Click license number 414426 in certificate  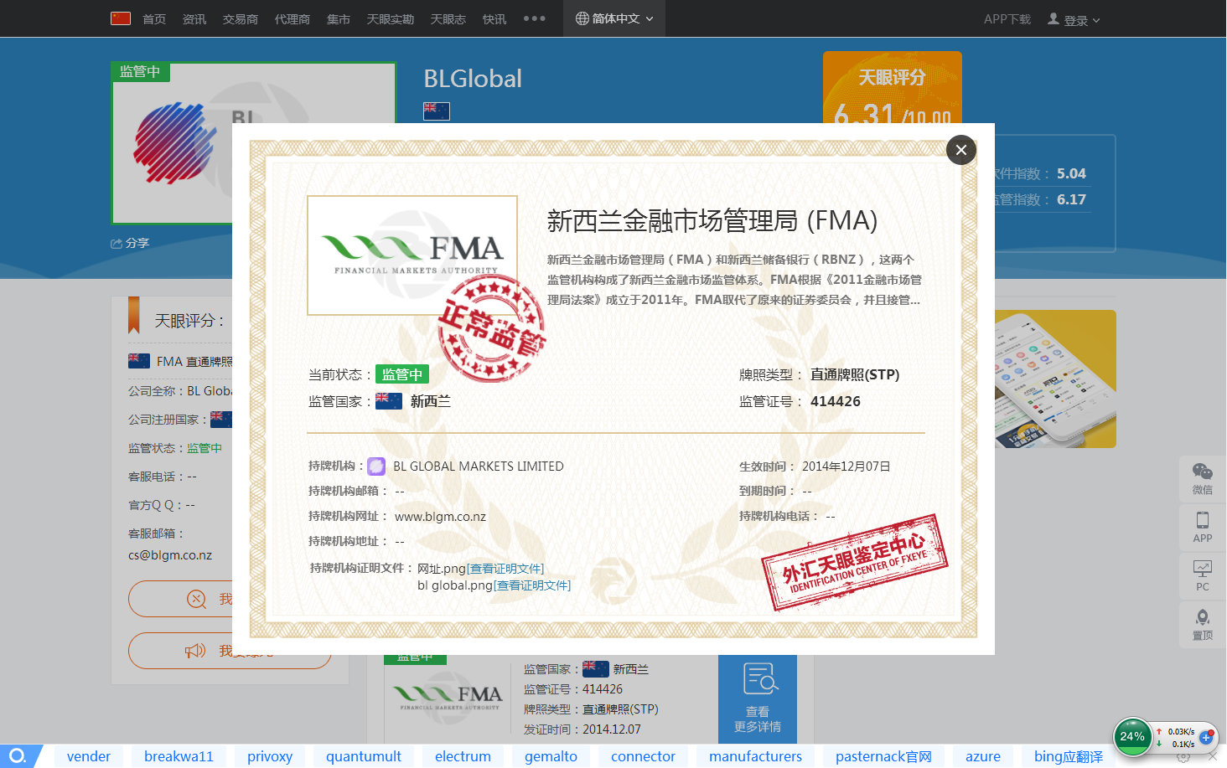click(x=836, y=401)
